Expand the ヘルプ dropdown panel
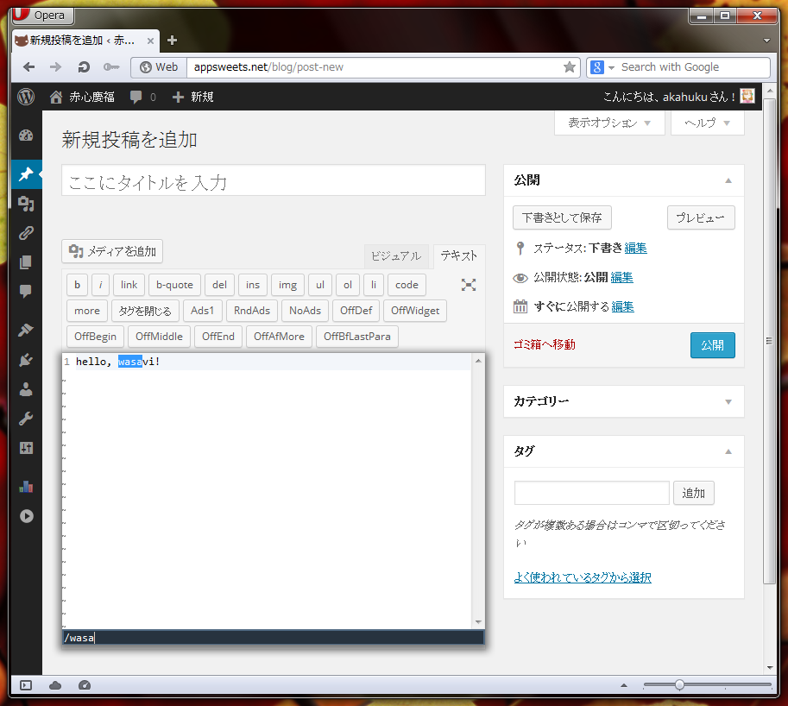Viewport: 788px width, 706px height. (x=707, y=123)
